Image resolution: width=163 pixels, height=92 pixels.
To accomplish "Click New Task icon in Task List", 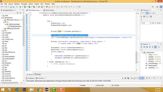I will point(142,13).
